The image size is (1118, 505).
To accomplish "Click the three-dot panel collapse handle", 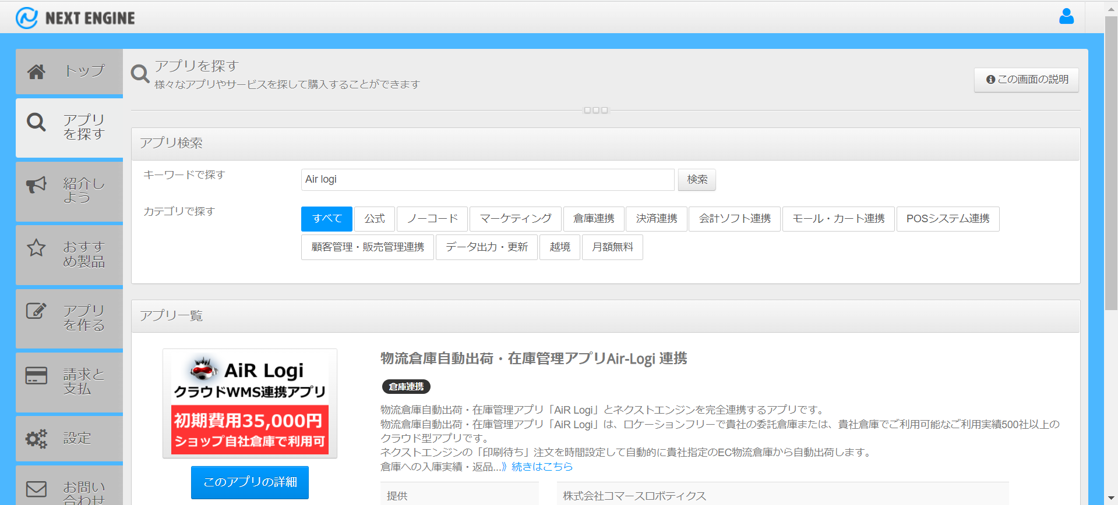I will 595,110.
